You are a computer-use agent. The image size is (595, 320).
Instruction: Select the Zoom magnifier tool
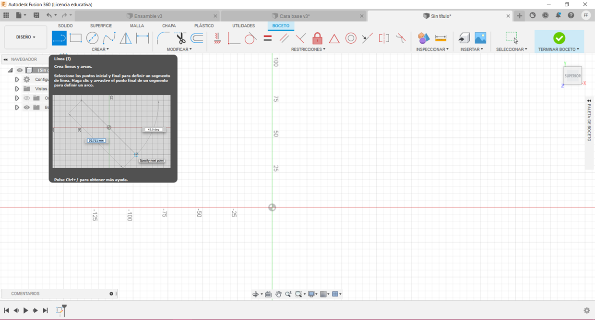point(288,294)
